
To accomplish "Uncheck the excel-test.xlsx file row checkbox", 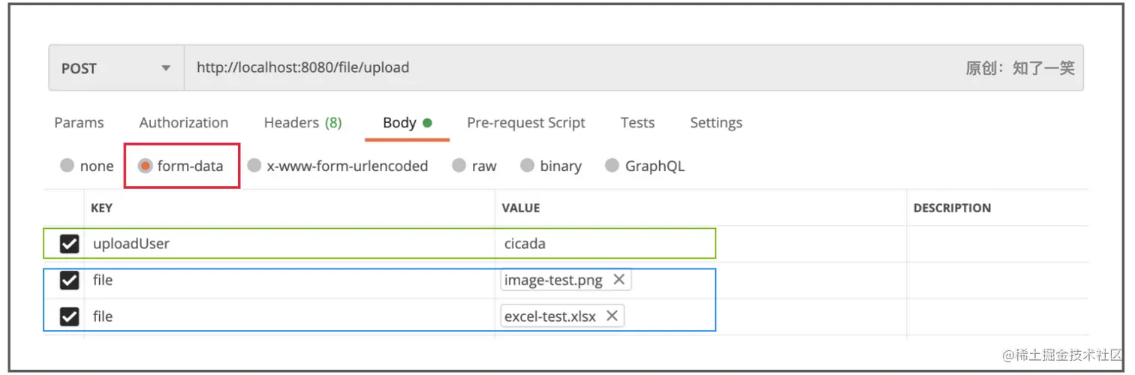I will (70, 316).
